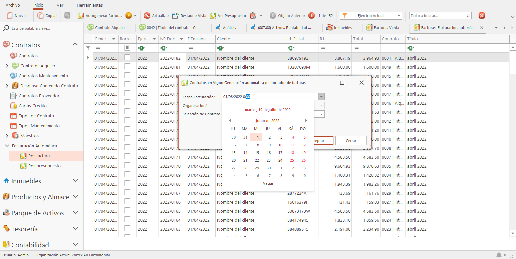Select June 15 in calendar
This screenshot has width=516, height=259.
(x=257, y=153)
